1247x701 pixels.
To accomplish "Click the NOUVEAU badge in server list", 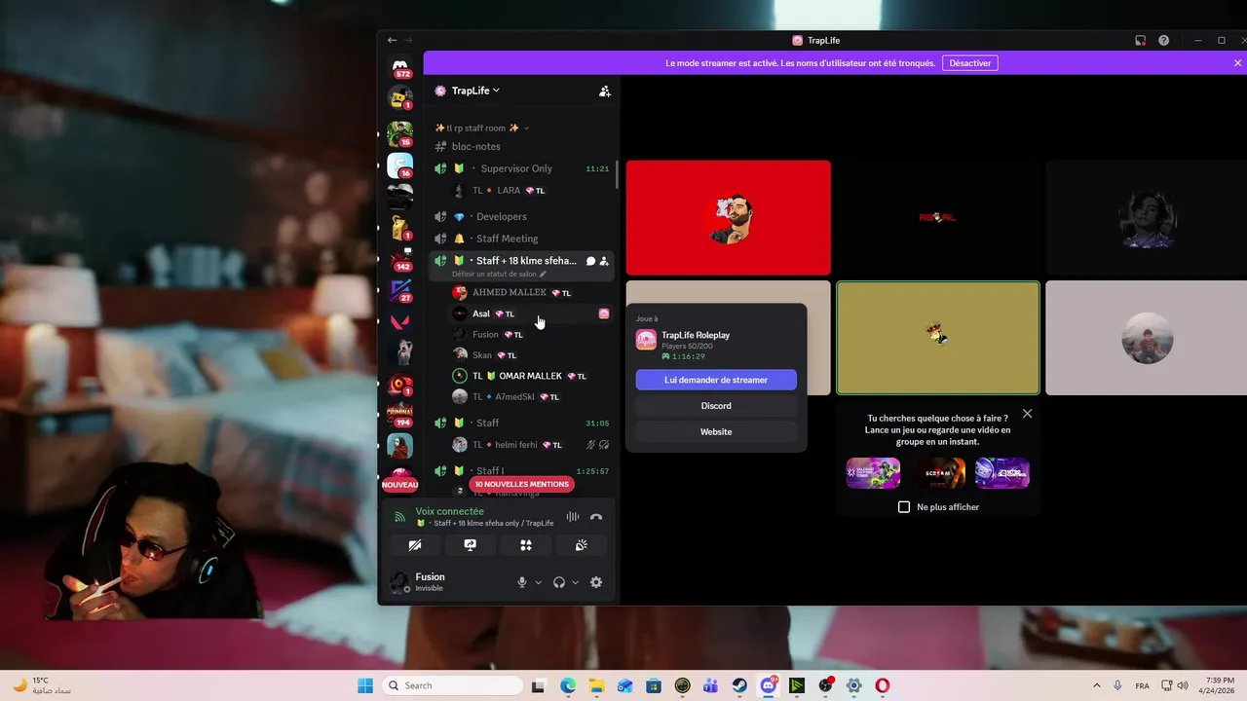I will point(399,484).
